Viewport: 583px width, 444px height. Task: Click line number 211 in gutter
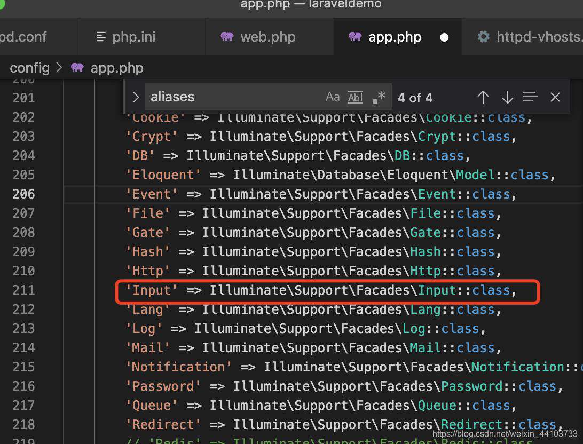(x=23, y=290)
